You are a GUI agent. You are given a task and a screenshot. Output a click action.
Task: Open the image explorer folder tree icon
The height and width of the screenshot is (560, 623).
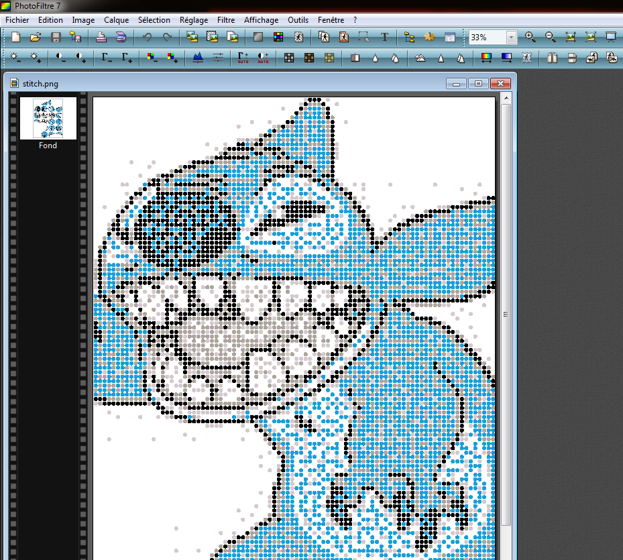coord(409,38)
